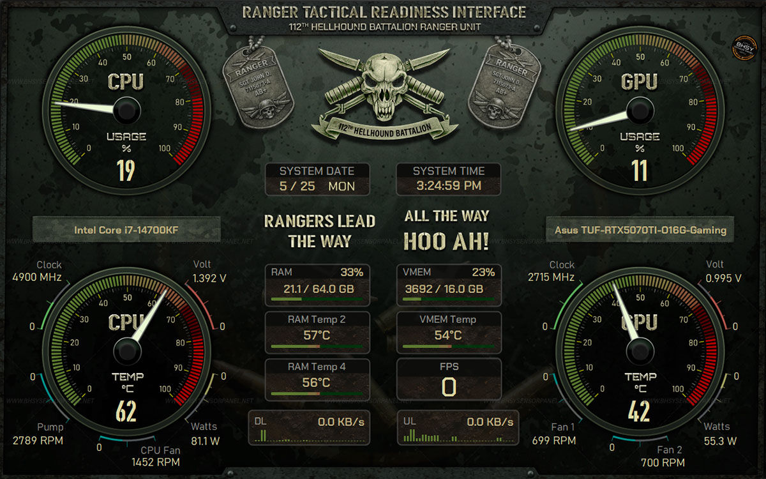Click the Asus TUF-RTX5070TI-O16G-Gaming label

[640, 230]
